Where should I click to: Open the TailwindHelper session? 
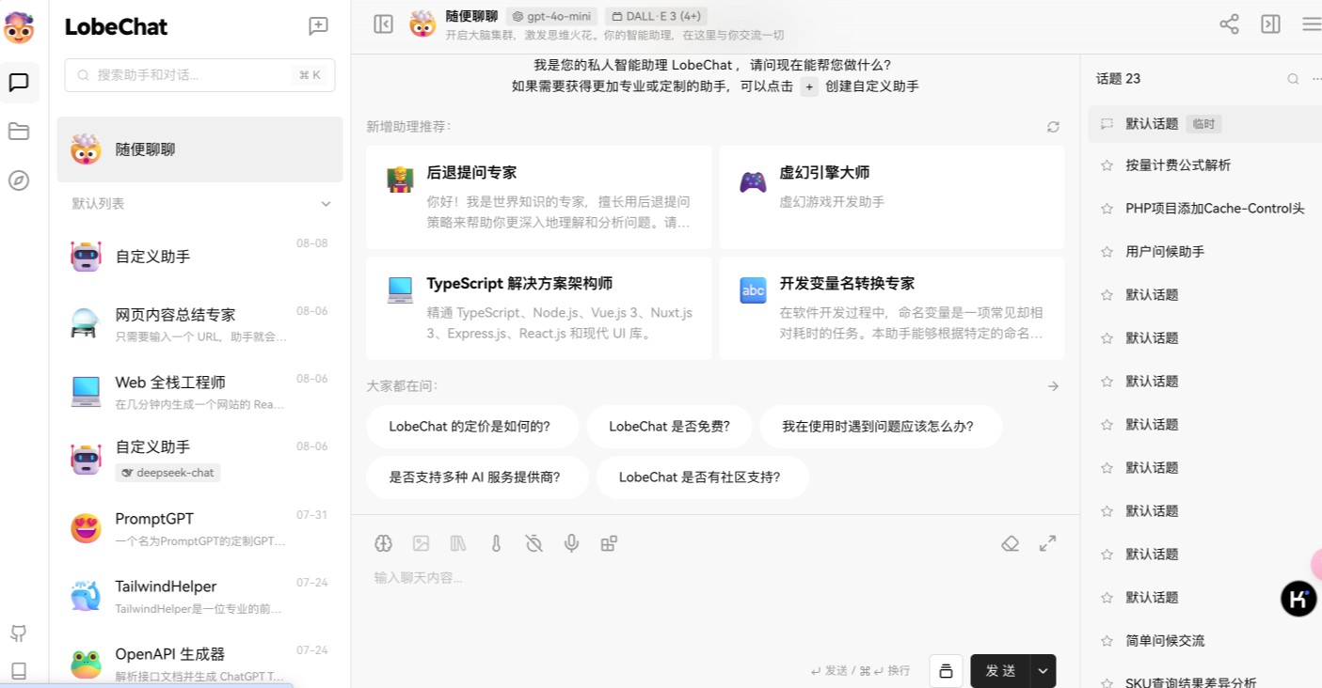tap(199, 596)
